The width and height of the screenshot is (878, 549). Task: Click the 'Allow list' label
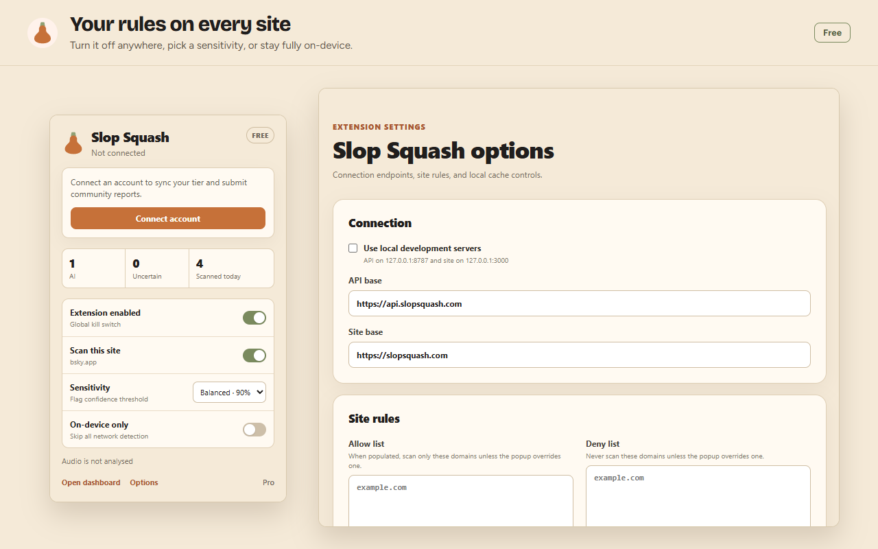click(x=366, y=444)
